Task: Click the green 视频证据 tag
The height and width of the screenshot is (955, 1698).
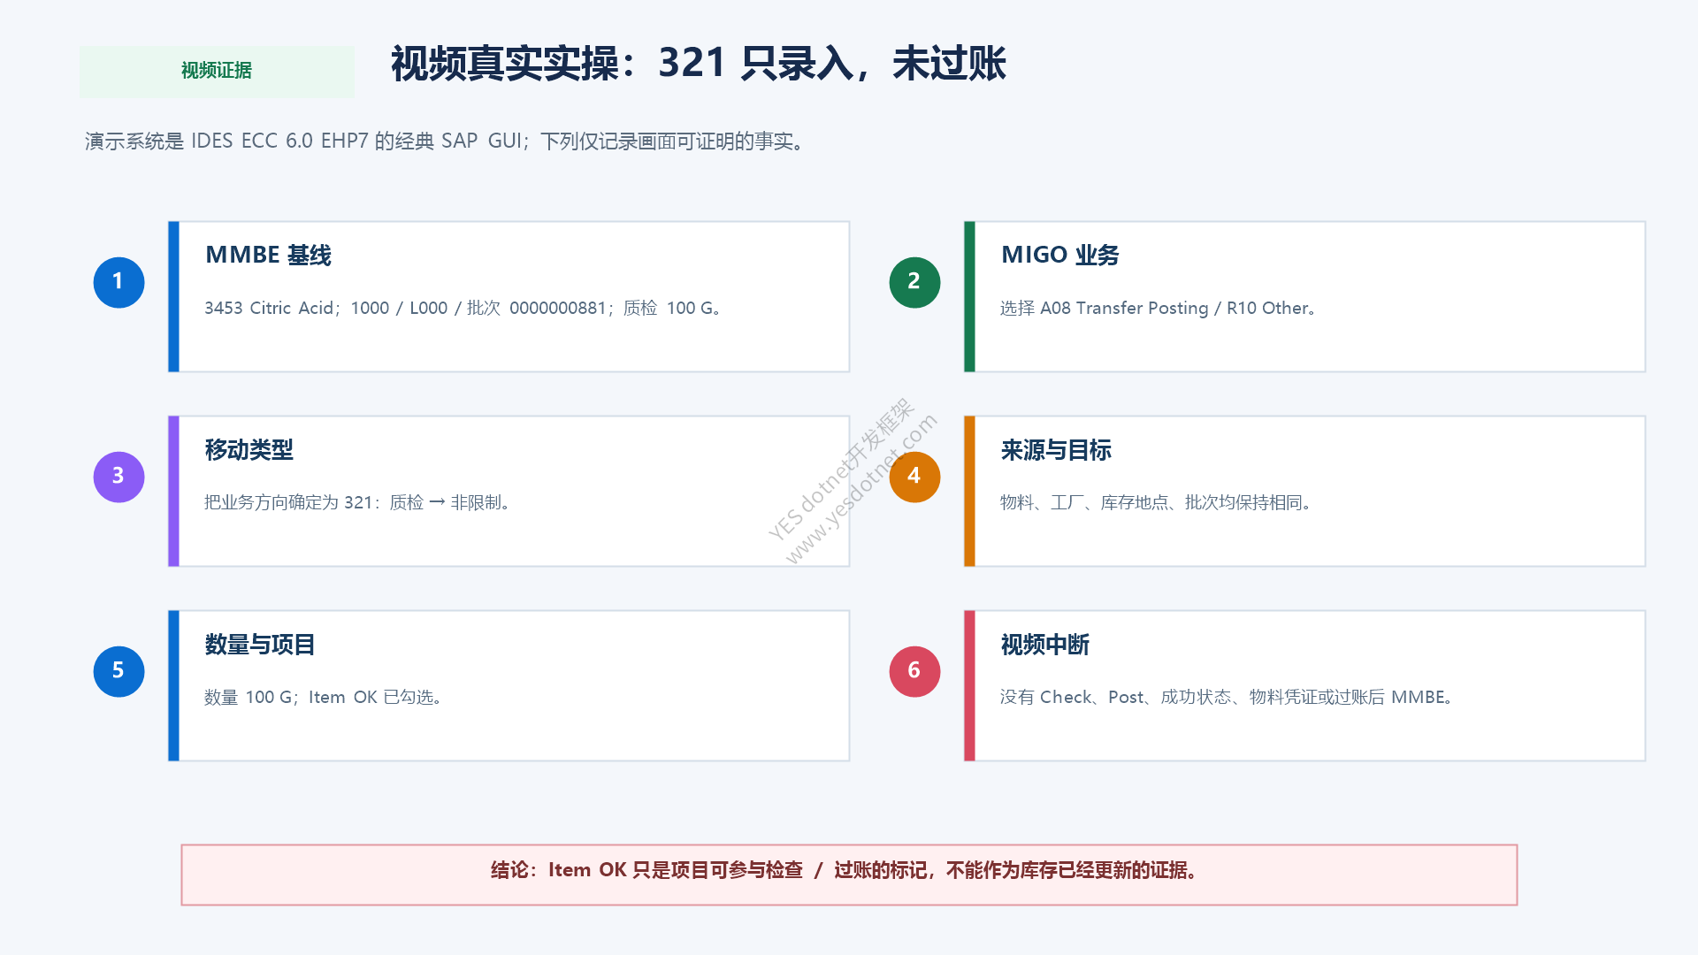Action: (217, 71)
